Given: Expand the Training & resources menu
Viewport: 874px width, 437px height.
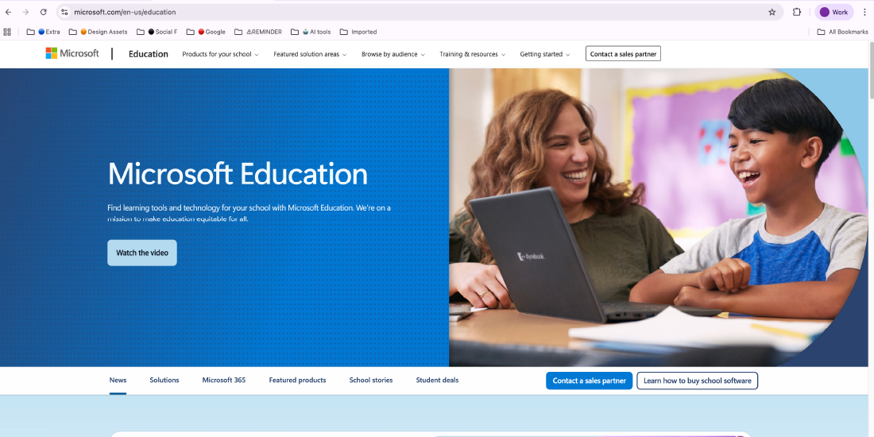Looking at the screenshot, I should point(472,54).
